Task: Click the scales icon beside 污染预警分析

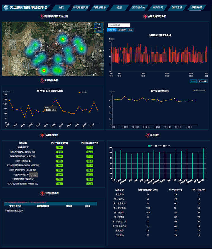Action: 42,193
